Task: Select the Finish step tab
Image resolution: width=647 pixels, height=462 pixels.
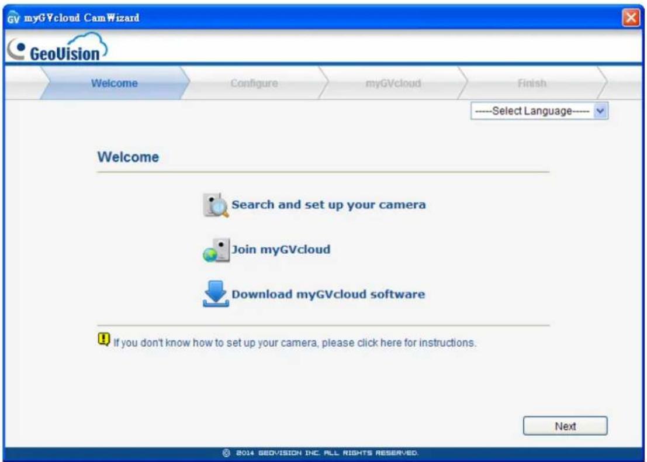Action: (532, 83)
